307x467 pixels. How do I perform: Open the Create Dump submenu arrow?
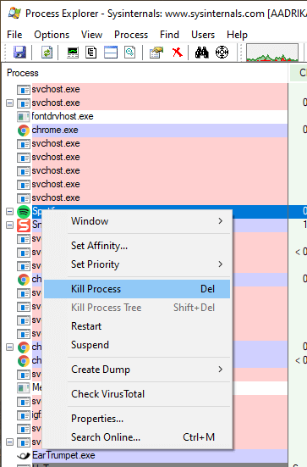coord(220,370)
